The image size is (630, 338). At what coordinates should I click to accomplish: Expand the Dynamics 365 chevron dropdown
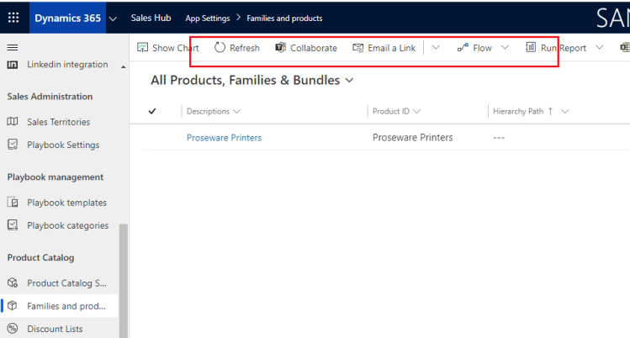pyautogui.click(x=114, y=18)
